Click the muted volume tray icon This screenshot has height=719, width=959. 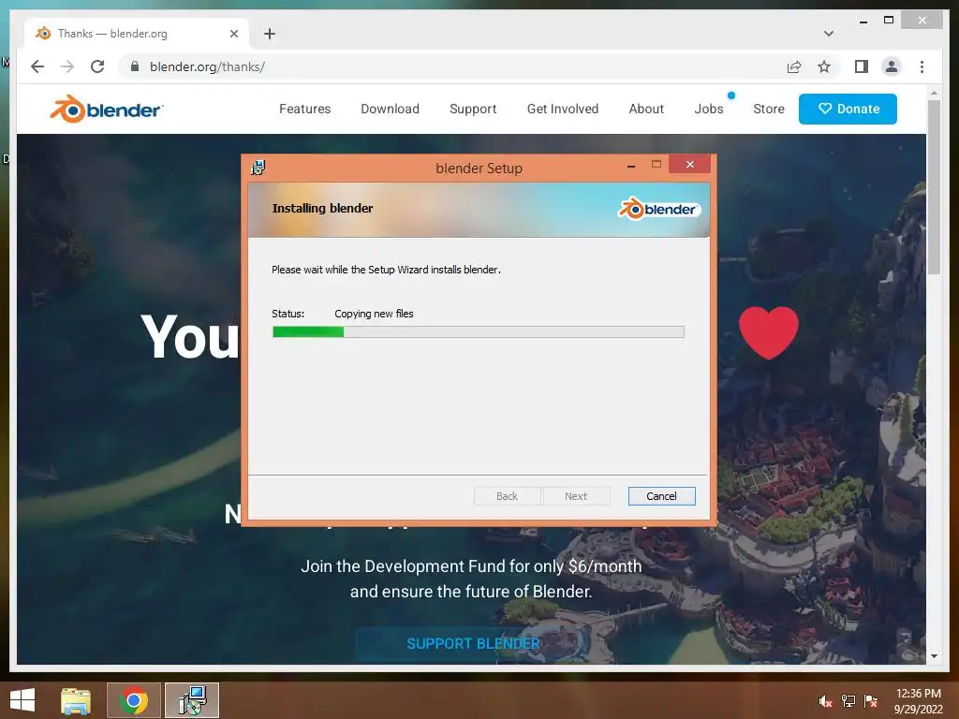(x=825, y=701)
